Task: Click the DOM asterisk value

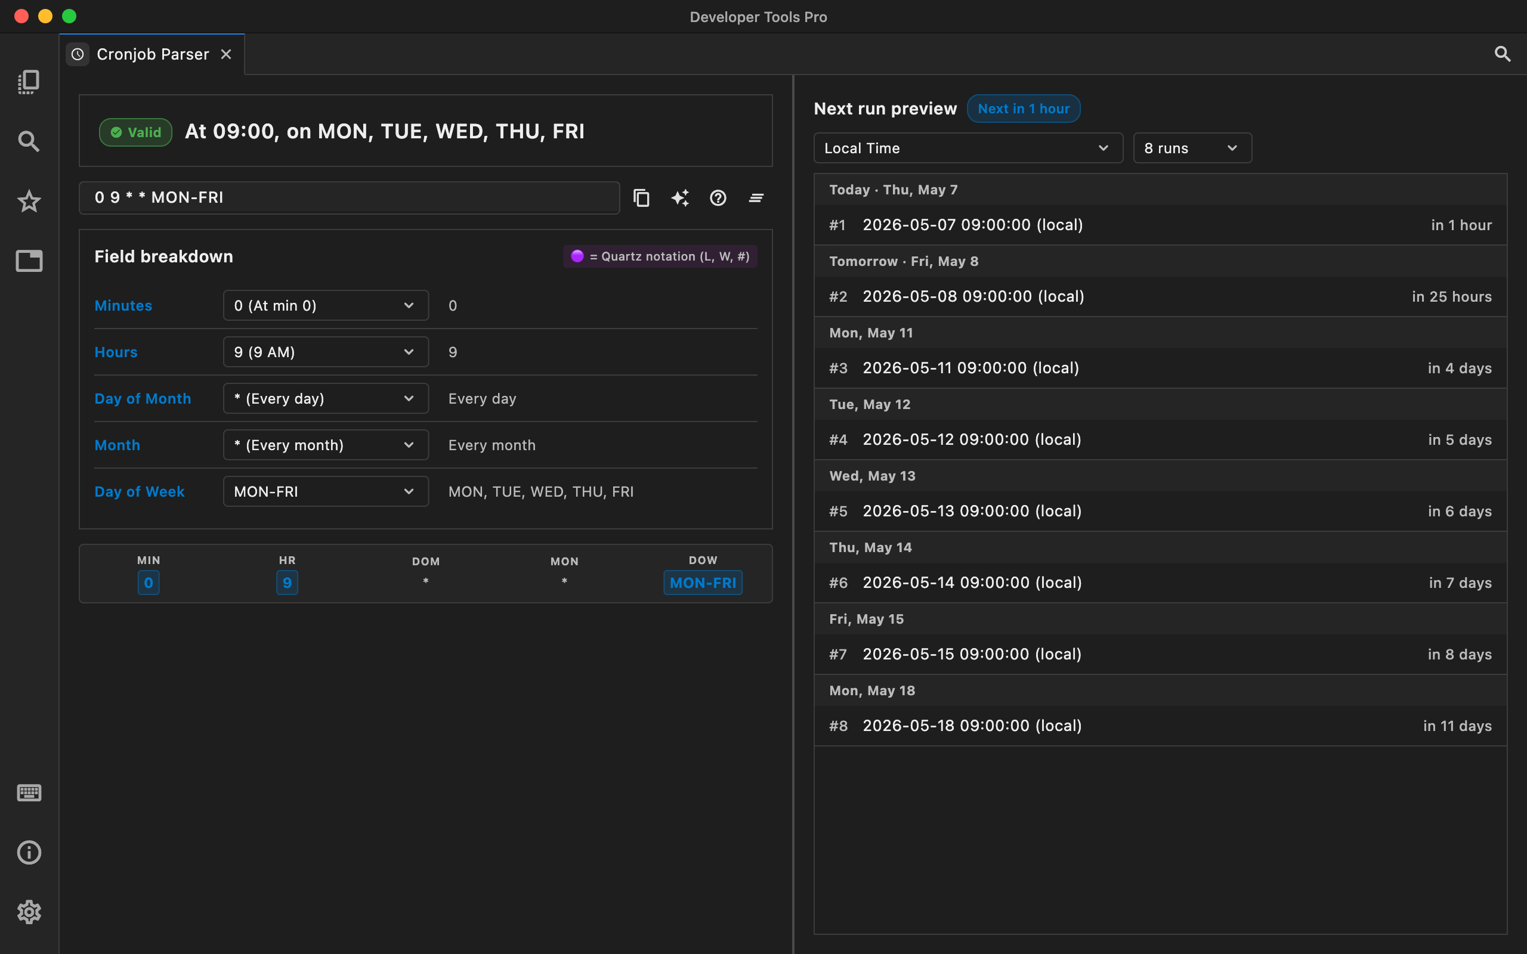Action: click(x=426, y=581)
